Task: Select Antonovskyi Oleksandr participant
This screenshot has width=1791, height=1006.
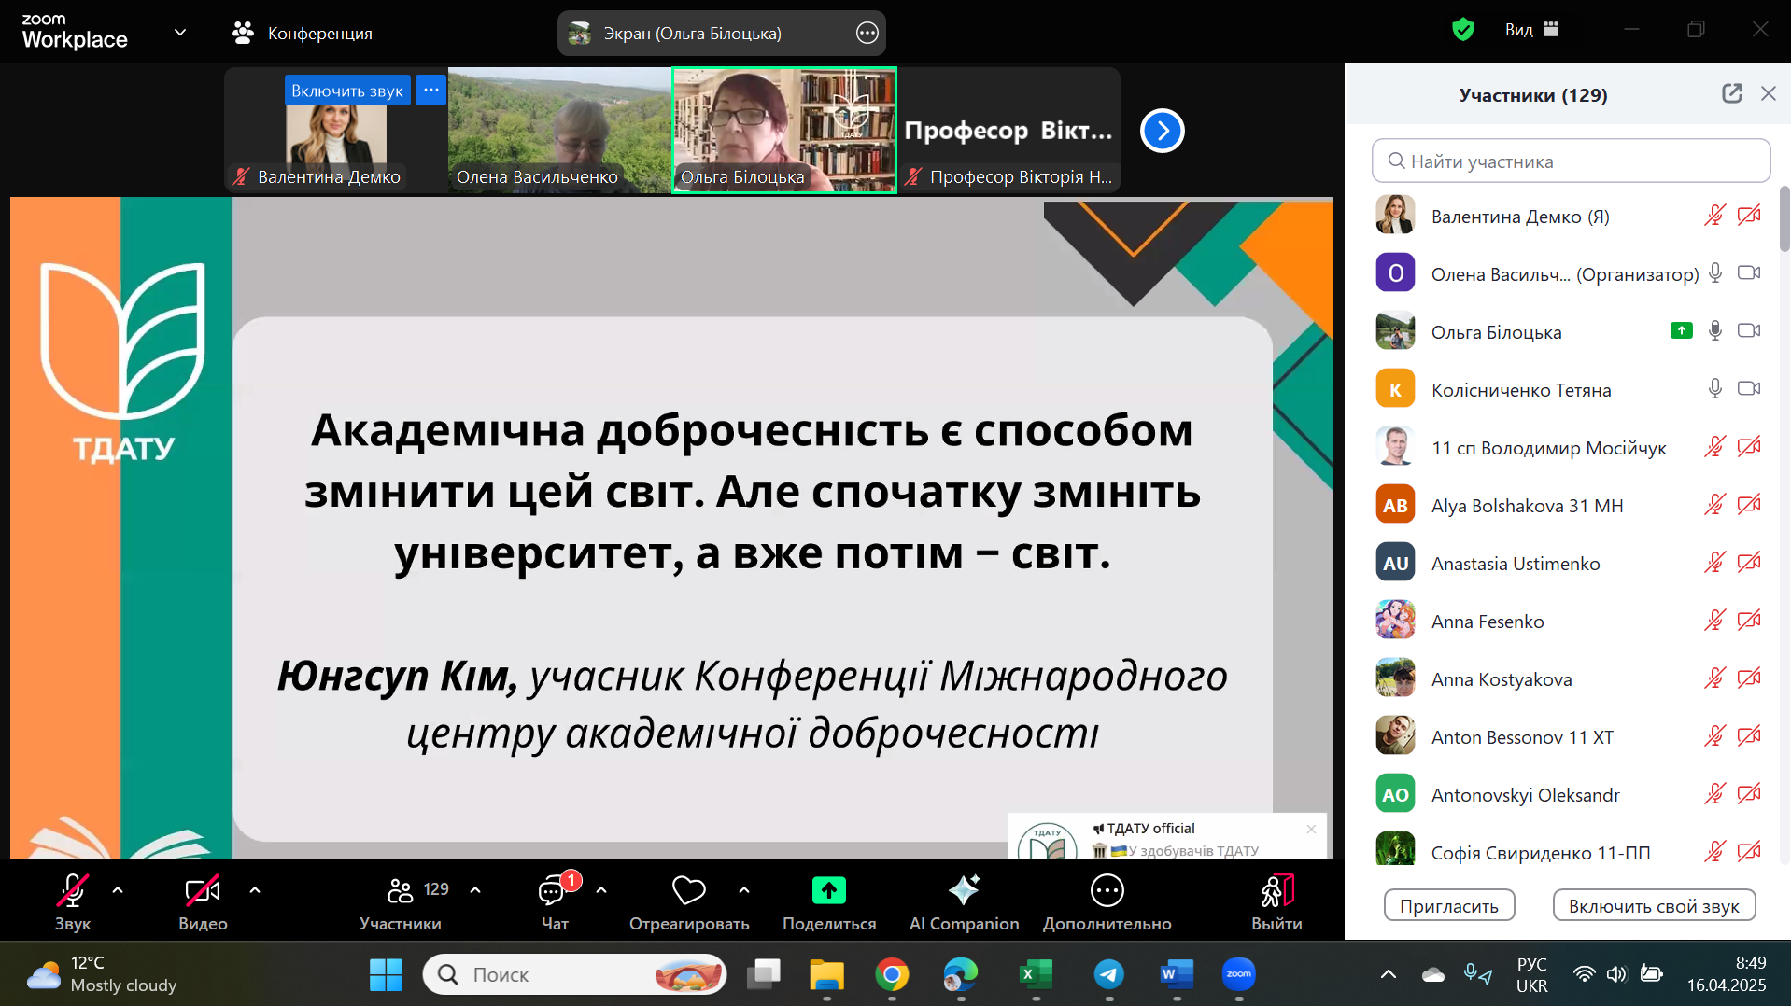Action: point(1569,794)
